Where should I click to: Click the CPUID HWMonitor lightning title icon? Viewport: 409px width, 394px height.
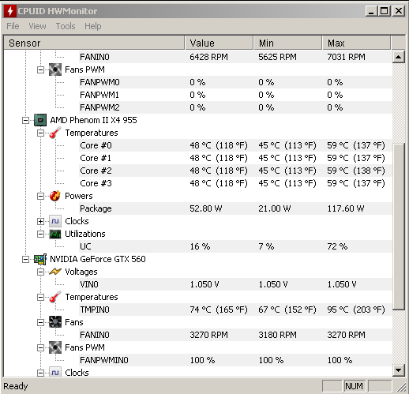coord(10,11)
